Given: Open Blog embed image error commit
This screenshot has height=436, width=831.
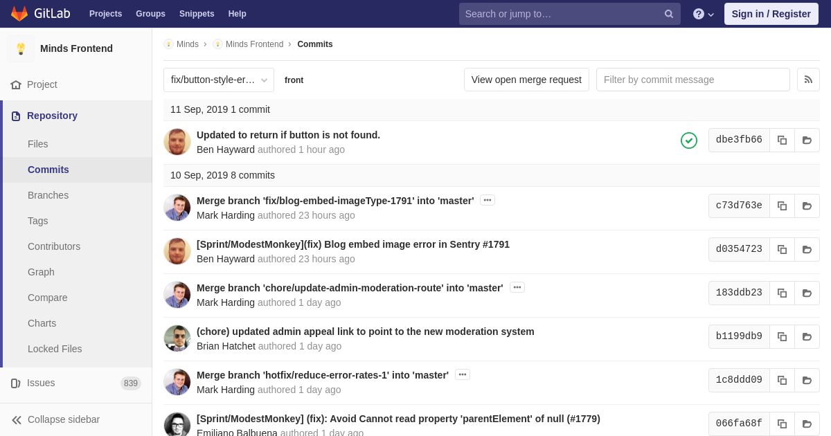Looking at the screenshot, I should tap(353, 244).
